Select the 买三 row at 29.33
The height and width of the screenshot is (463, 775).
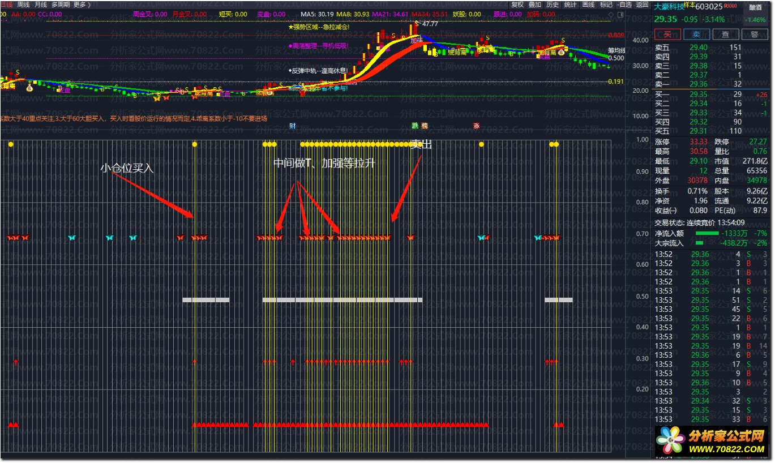coord(711,113)
